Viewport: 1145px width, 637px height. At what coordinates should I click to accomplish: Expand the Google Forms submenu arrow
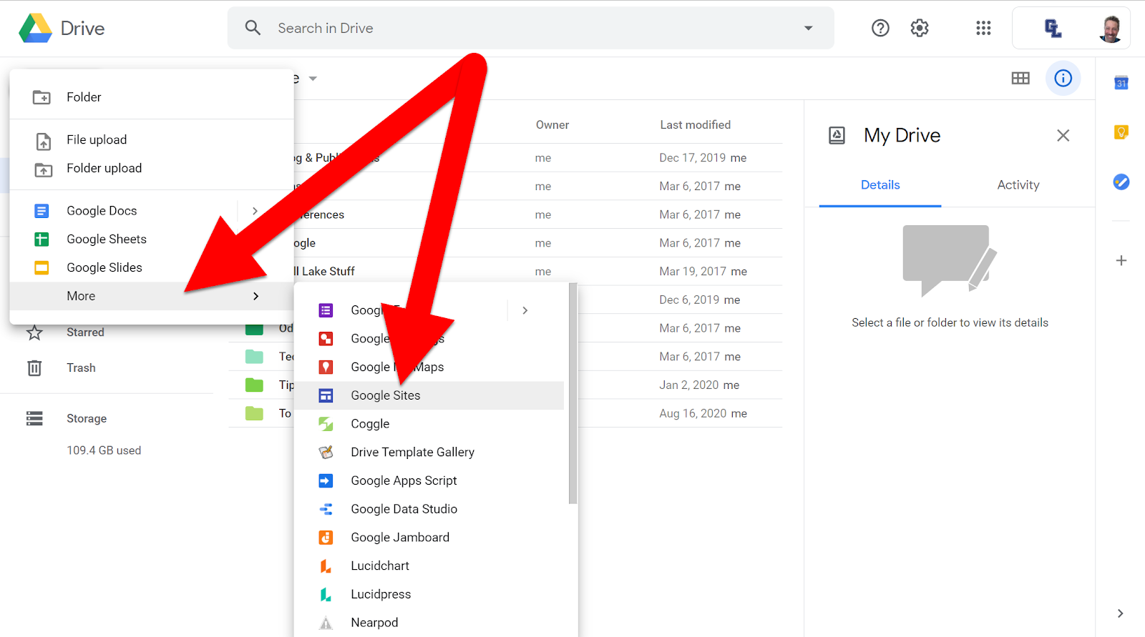(525, 310)
